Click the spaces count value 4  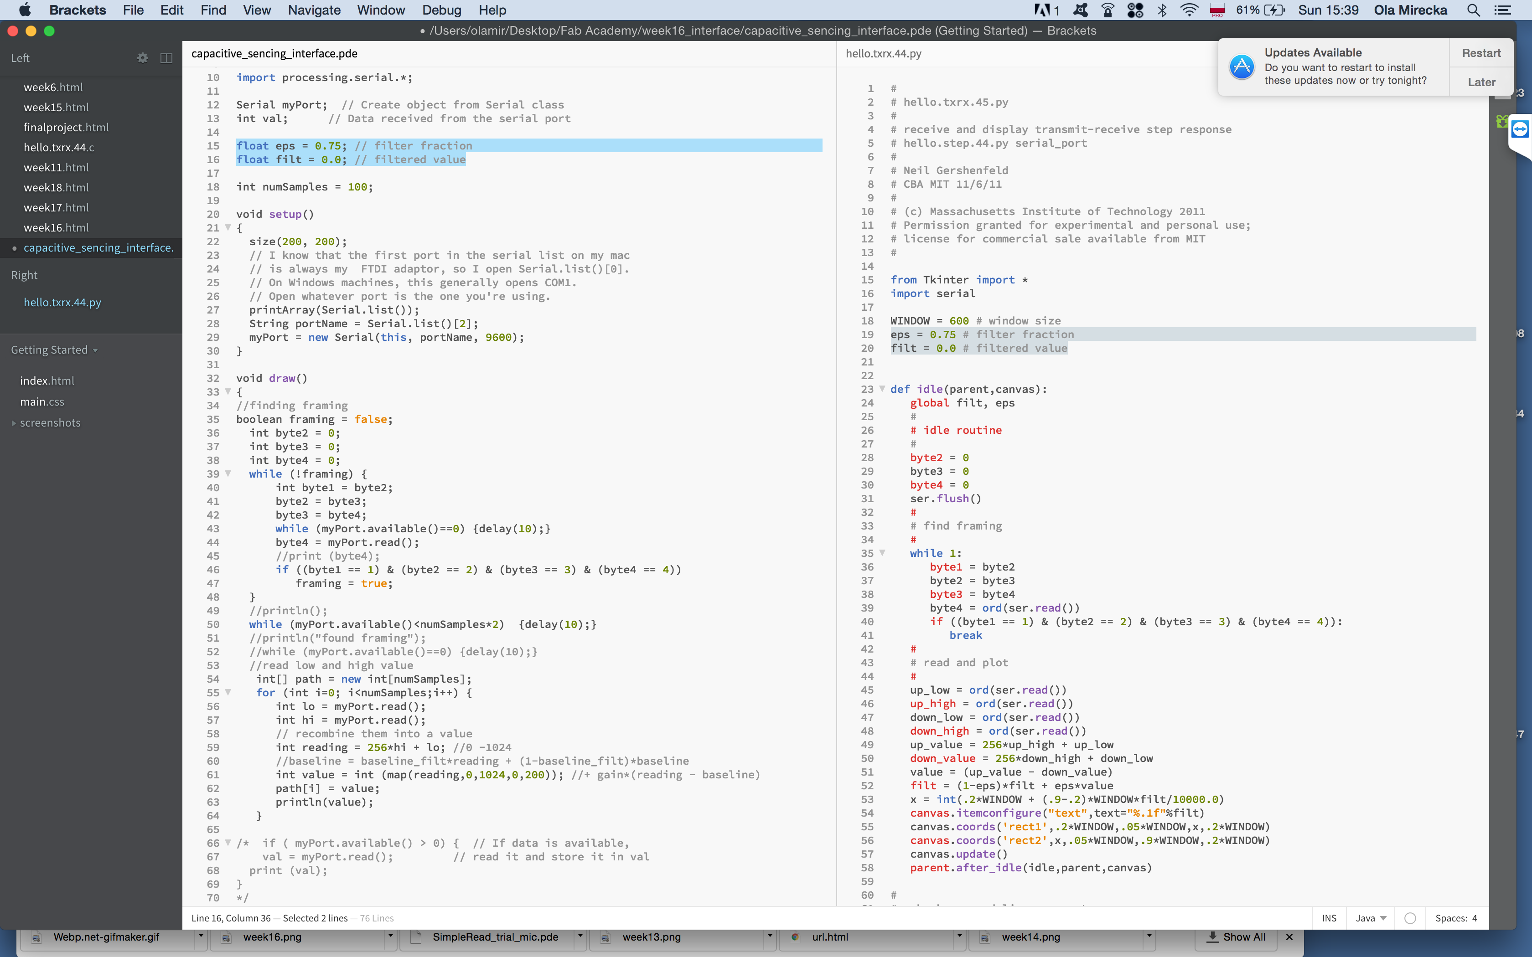point(1474,918)
